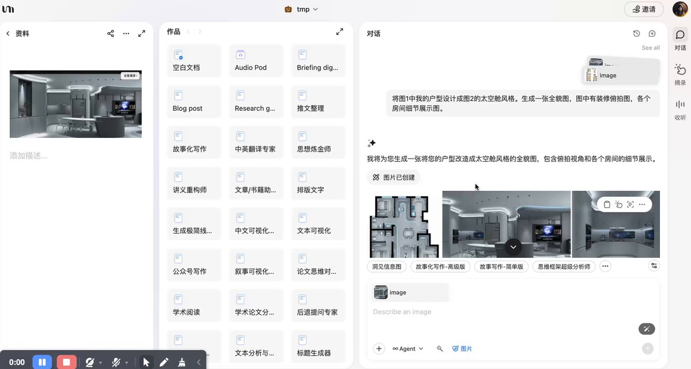
Task: Open the 收听 panel from the right sidebar
Action: tap(680, 108)
